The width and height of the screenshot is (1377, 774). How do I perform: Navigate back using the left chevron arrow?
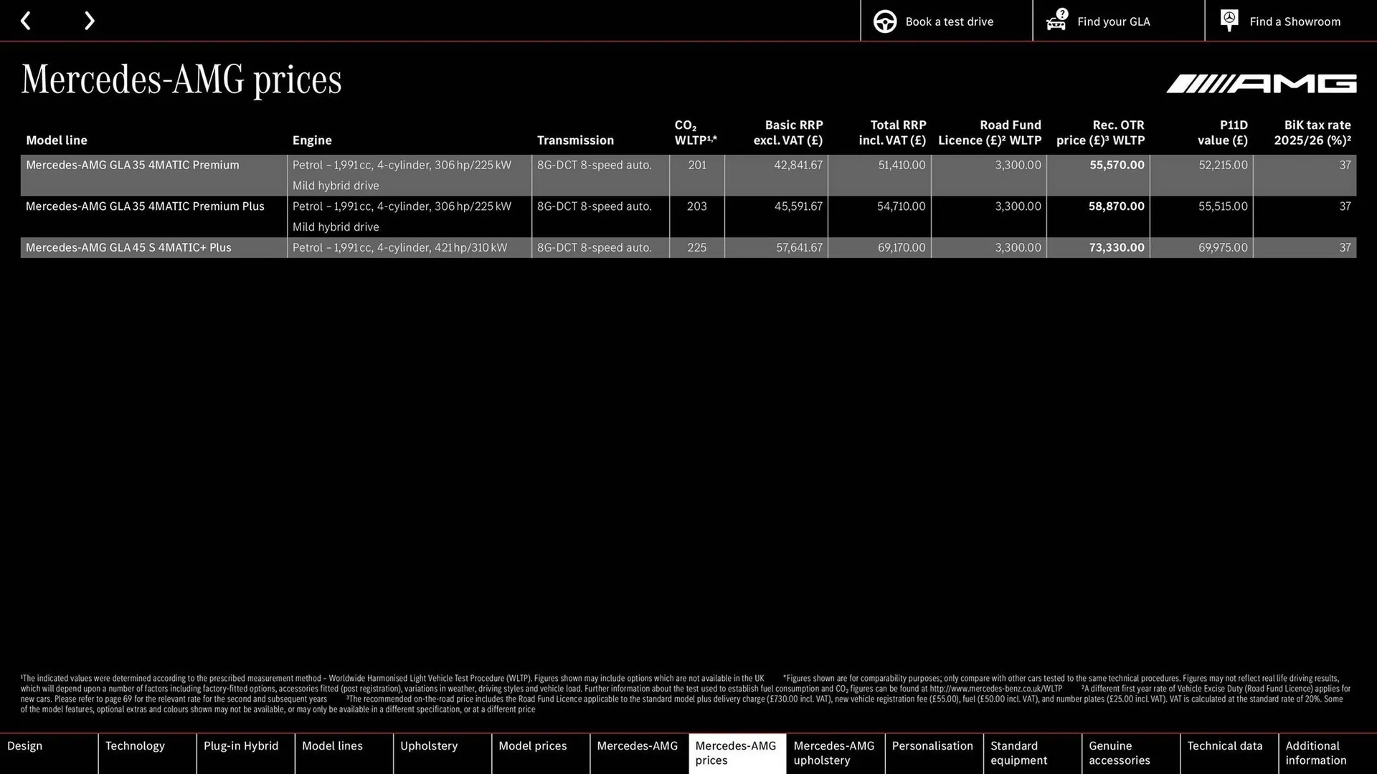(26, 21)
